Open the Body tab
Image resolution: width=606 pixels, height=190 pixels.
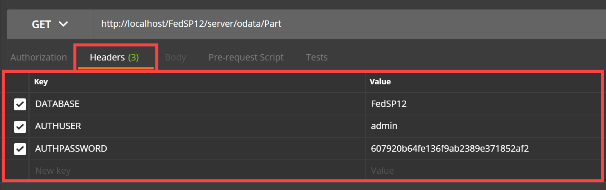(x=175, y=57)
